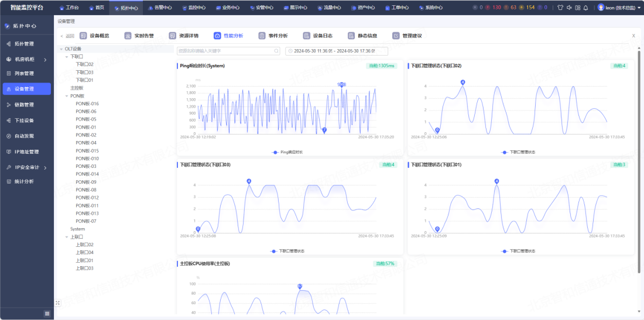Open the 监控中心 top menu

pyautogui.click(x=194, y=8)
